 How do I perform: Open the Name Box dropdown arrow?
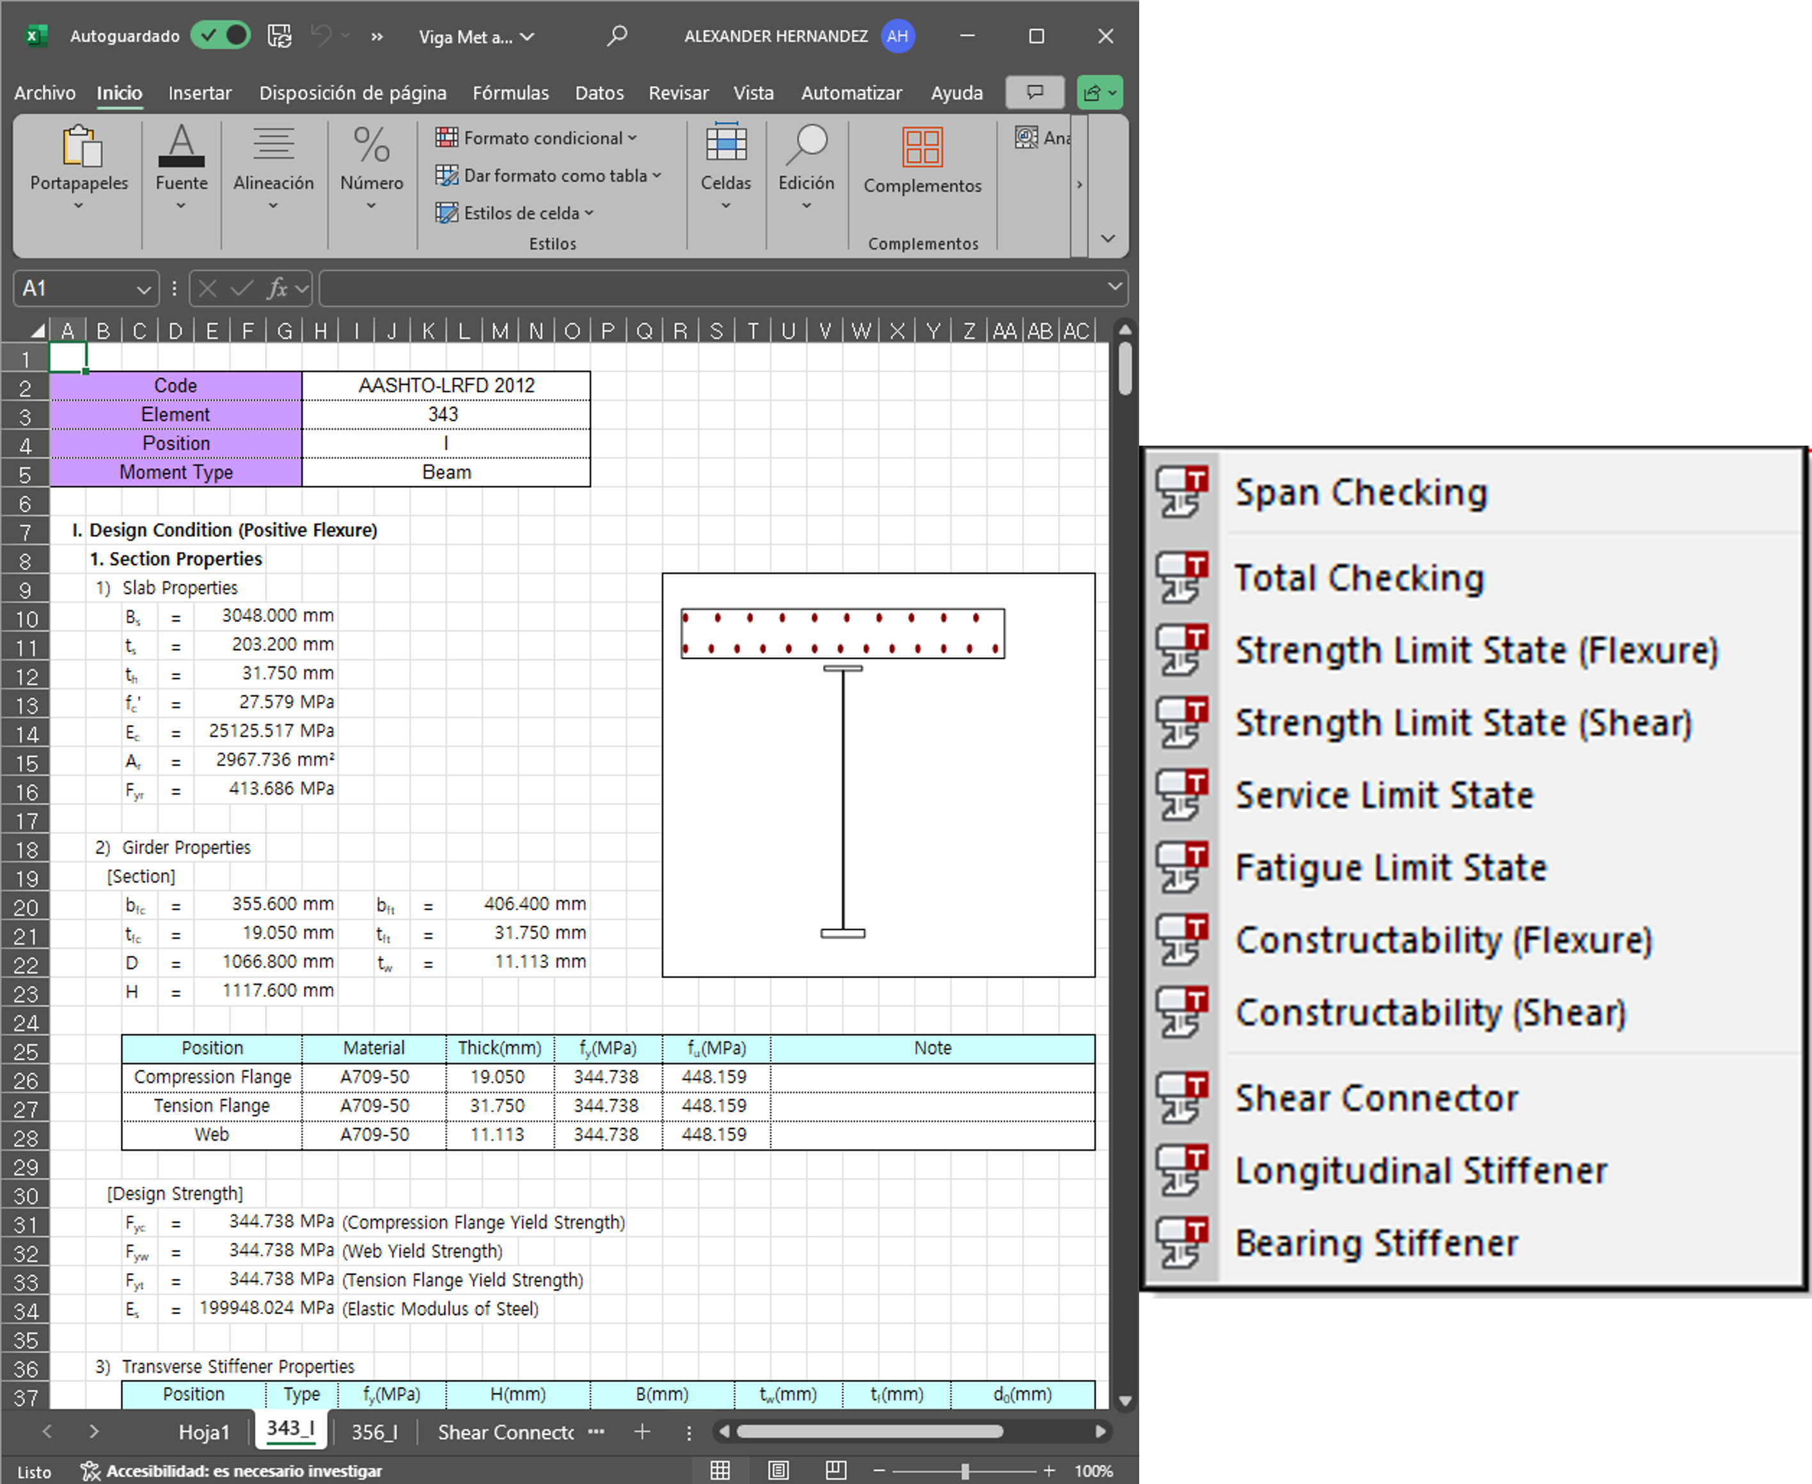tap(144, 290)
